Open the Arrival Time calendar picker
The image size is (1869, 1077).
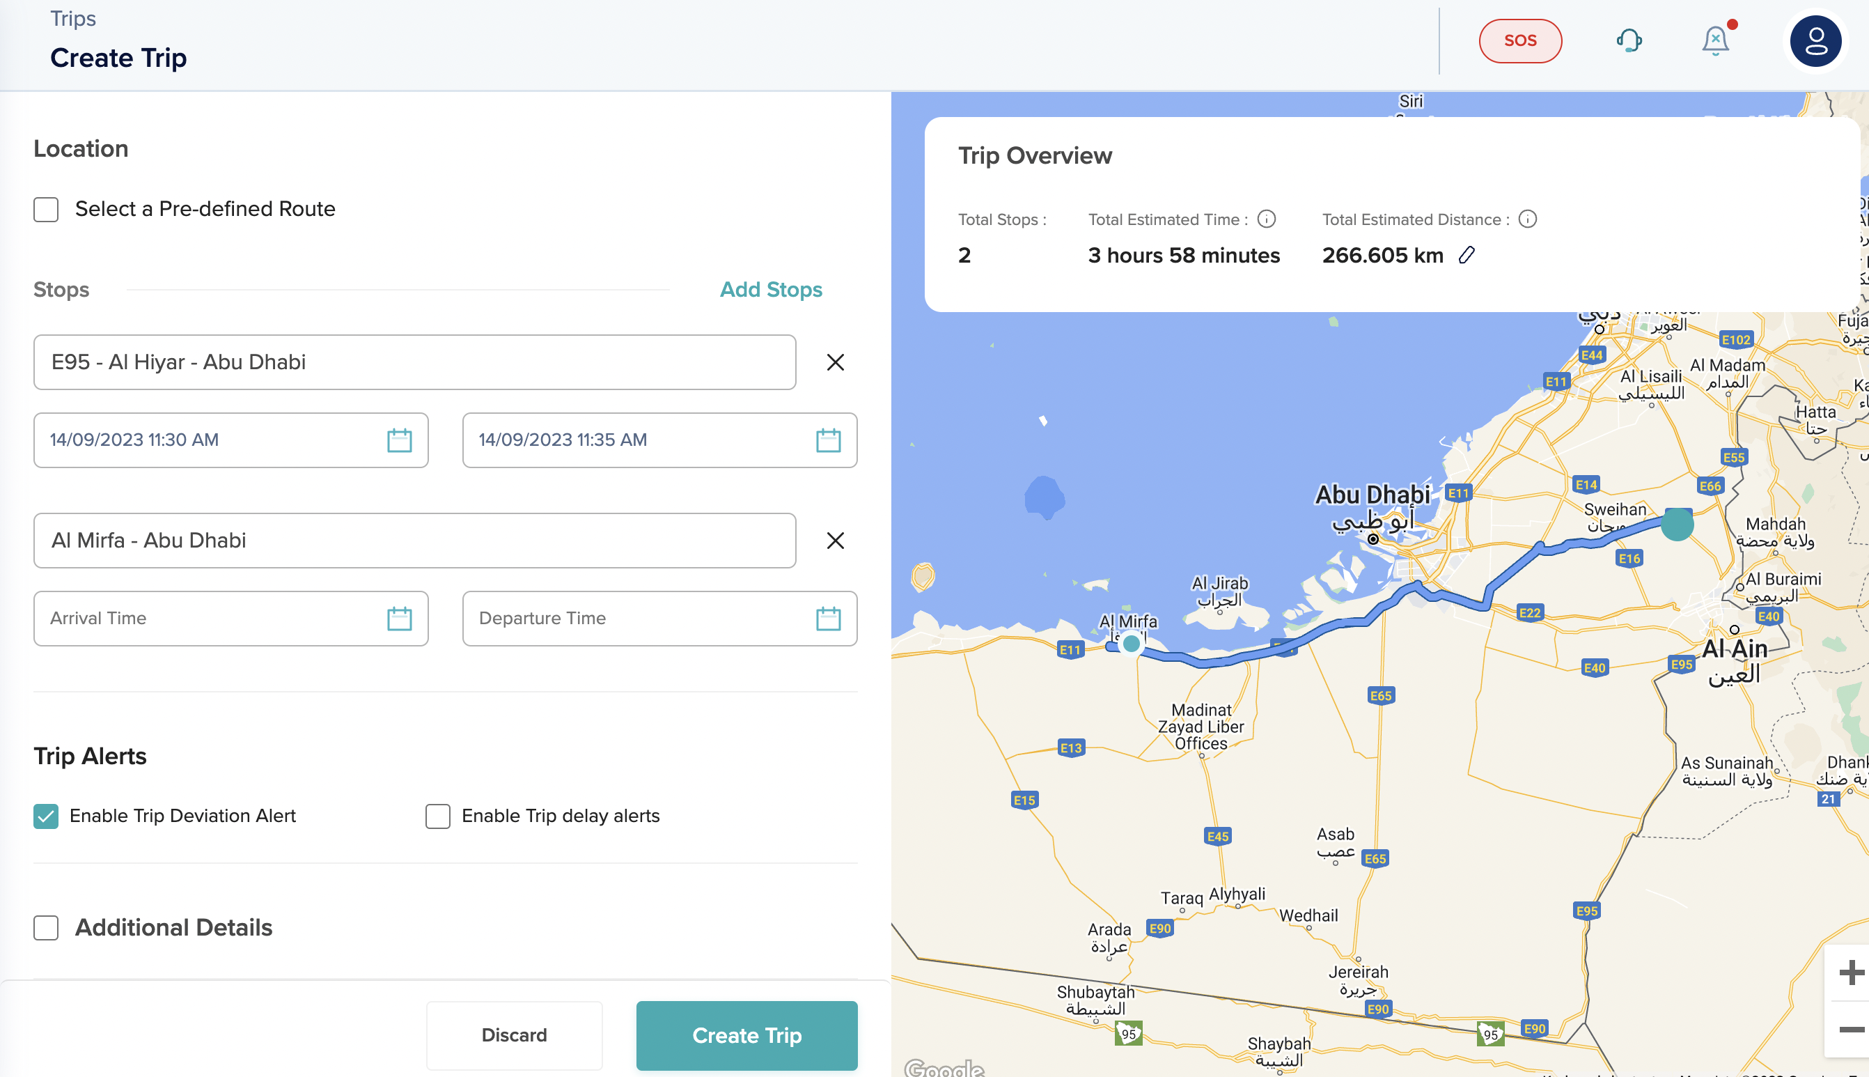tap(399, 619)
